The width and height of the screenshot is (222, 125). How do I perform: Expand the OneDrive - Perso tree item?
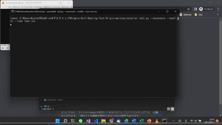(x=41, y=100)
